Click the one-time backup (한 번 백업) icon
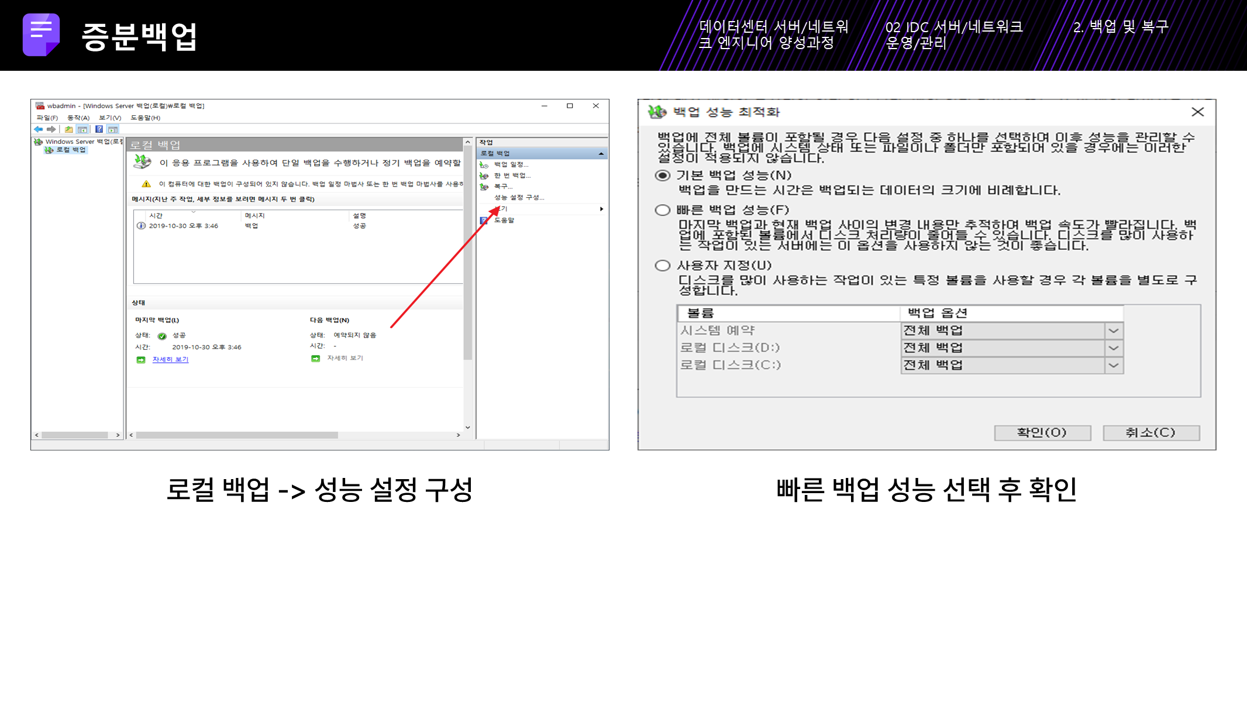Image resolution: width=1247 pixels, height=702 pixels. click(484, 175)
